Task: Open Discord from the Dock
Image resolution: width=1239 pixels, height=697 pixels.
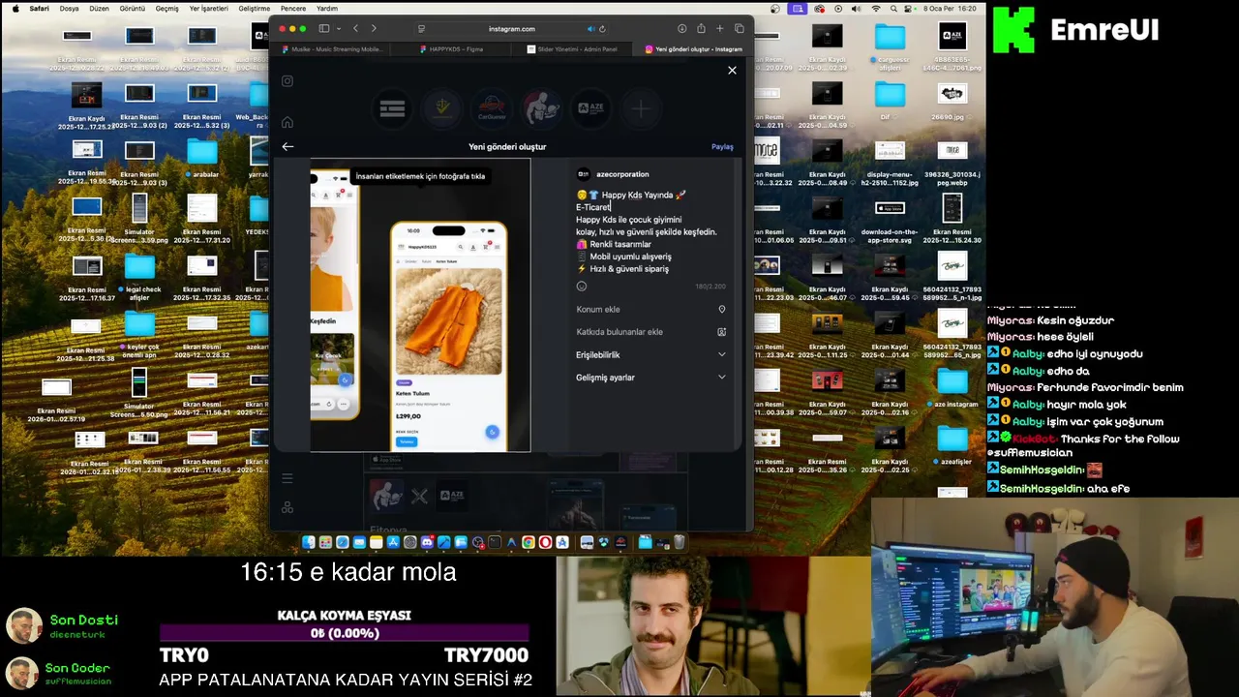Action: (427, 542)
